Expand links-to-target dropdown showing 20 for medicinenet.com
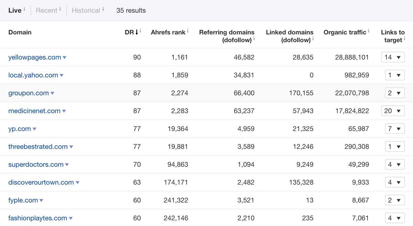The height and width of the screenshot is (226, 413). point(393,111)
